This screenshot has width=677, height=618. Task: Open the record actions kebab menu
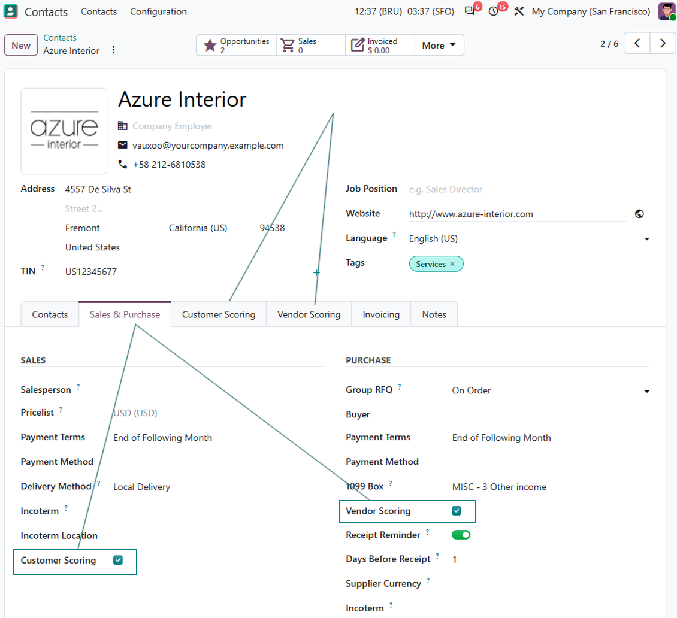click(113, 50)
